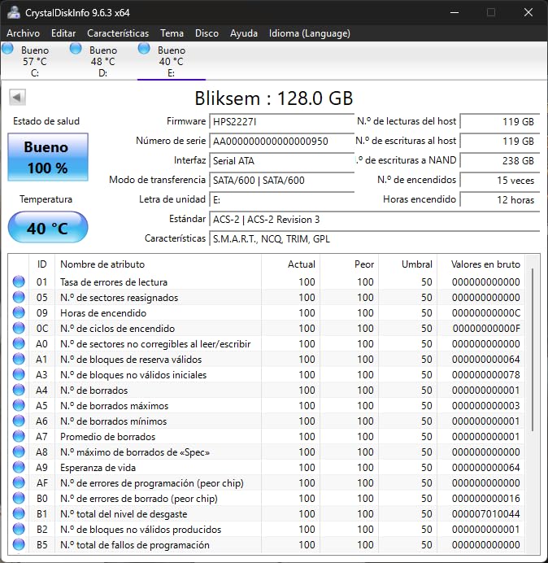548x563 pixels.
Task: Select row N.º total del nivel de desgaste
Action: [267, 513]
